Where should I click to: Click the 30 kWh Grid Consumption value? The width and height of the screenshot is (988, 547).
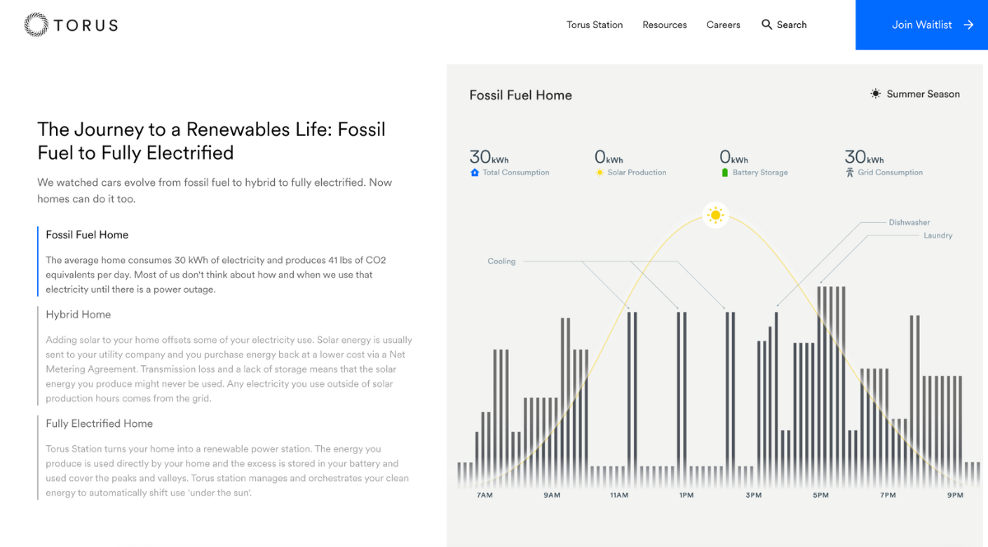point(864,156)
